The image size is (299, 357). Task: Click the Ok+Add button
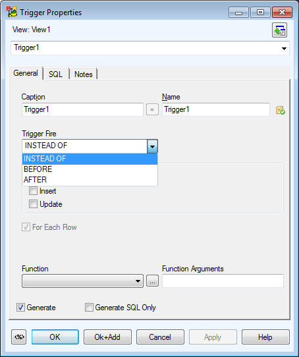[x=107, y=337]
